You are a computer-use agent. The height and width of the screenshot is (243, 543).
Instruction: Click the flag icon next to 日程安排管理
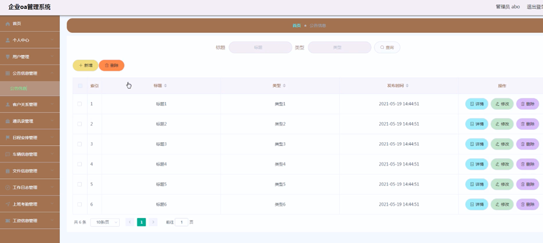[x=7, y=137]
